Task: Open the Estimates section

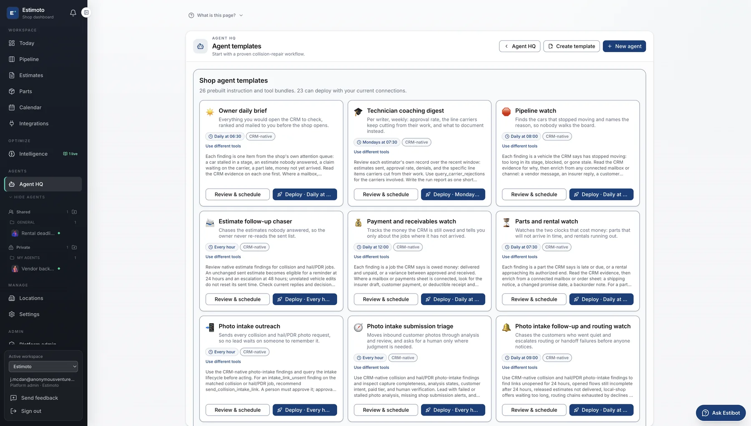Action: (43, 75)
